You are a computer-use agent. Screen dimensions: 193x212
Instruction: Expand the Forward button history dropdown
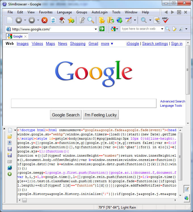[x=38, y=20]
